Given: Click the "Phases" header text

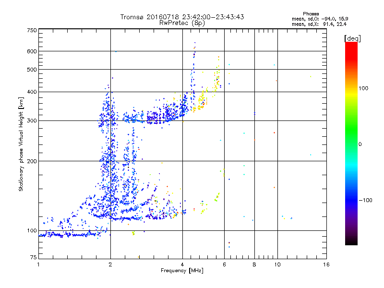Looking at the screenshot, I should [311, 14].
